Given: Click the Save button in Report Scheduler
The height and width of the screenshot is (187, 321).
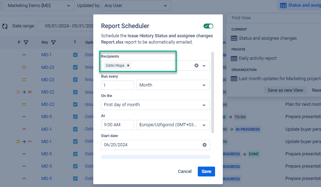Looking at the screenshot, I should [x=206, y=172].
